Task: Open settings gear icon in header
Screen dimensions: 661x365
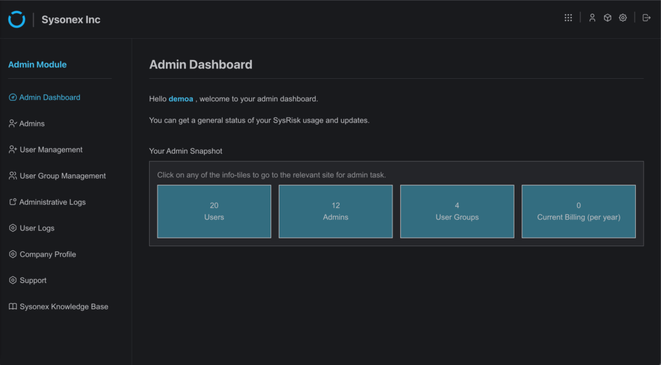Action: pyautogui.click(x=623, y=17)
